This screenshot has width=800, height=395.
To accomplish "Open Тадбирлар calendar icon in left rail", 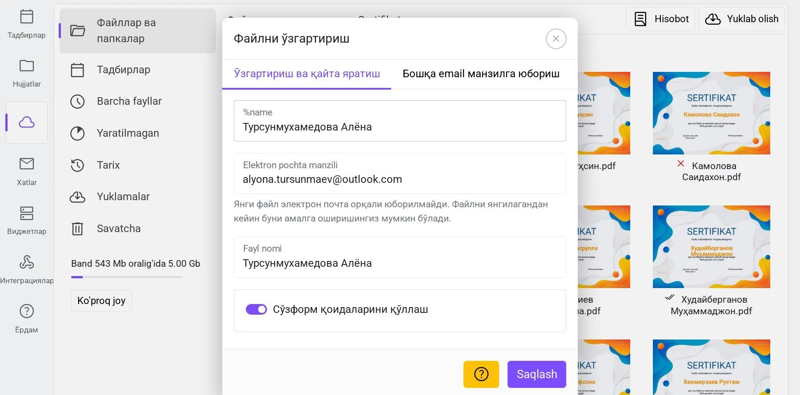I will pos(27,17).
